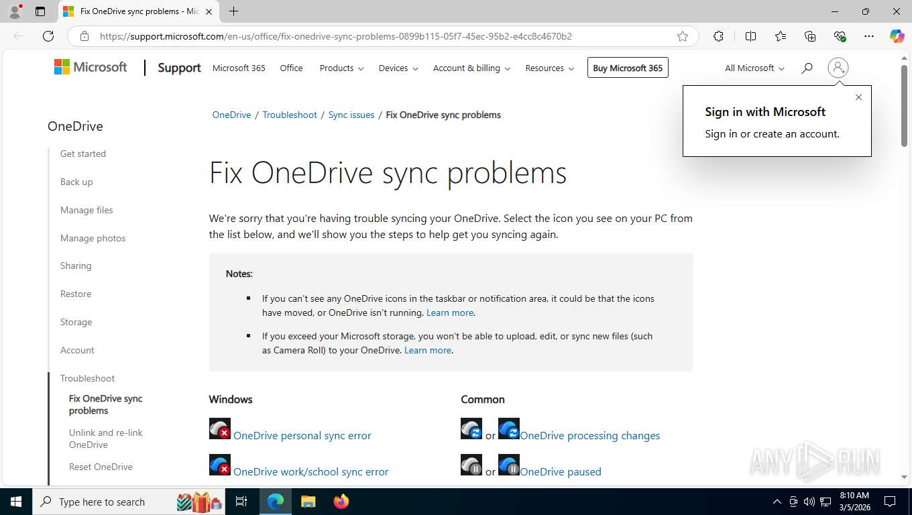
Task: Click Learn more about missing OneDrive icons
Action: point(450,312)
